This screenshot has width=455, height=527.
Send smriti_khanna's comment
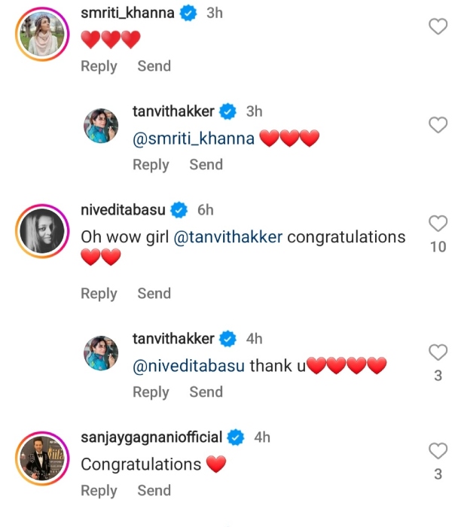coord(154,66)
